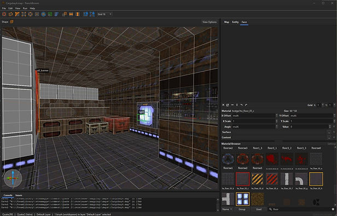The height and width of the screenshot is (216, 337).
Task: Adjust the Y Scale stepper arrows
Action: [x=334, y=121]
